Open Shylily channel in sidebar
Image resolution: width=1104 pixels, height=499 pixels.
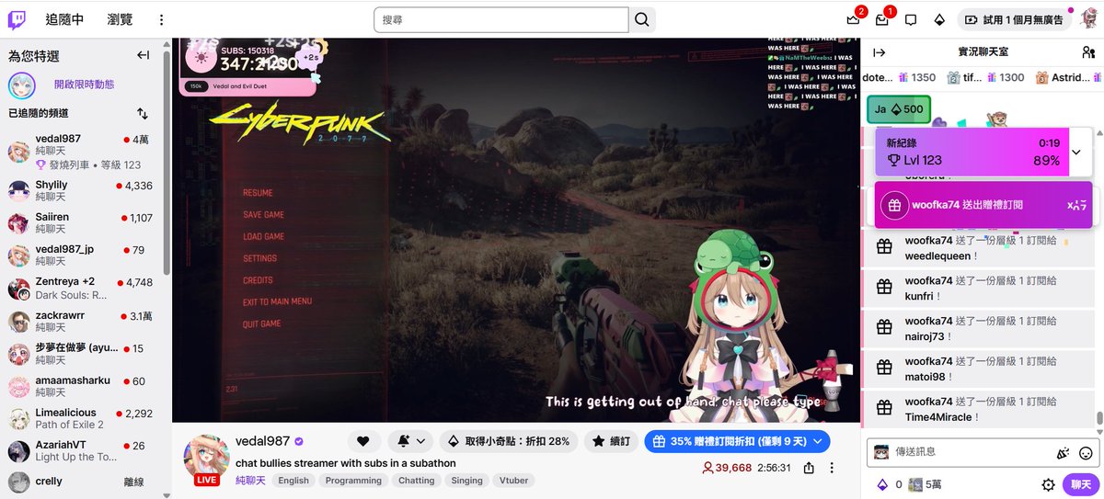[83, 191]
